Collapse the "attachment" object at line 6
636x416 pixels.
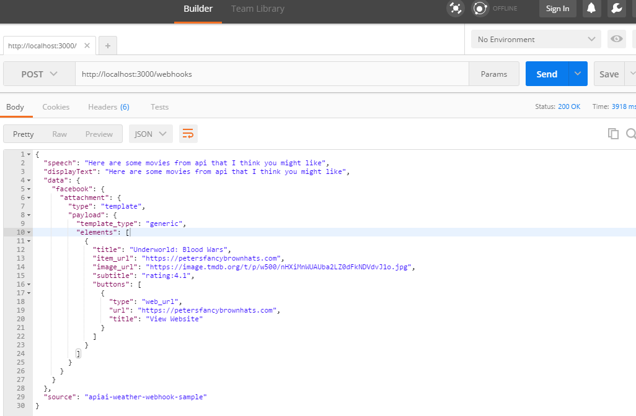(x=29, y=197)
